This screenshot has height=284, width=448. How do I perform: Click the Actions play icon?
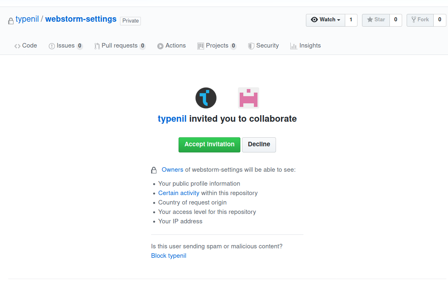click(x=160, y=46)
